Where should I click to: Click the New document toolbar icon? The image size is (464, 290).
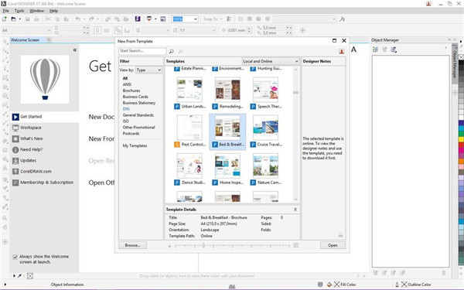[x=5, y=19]
